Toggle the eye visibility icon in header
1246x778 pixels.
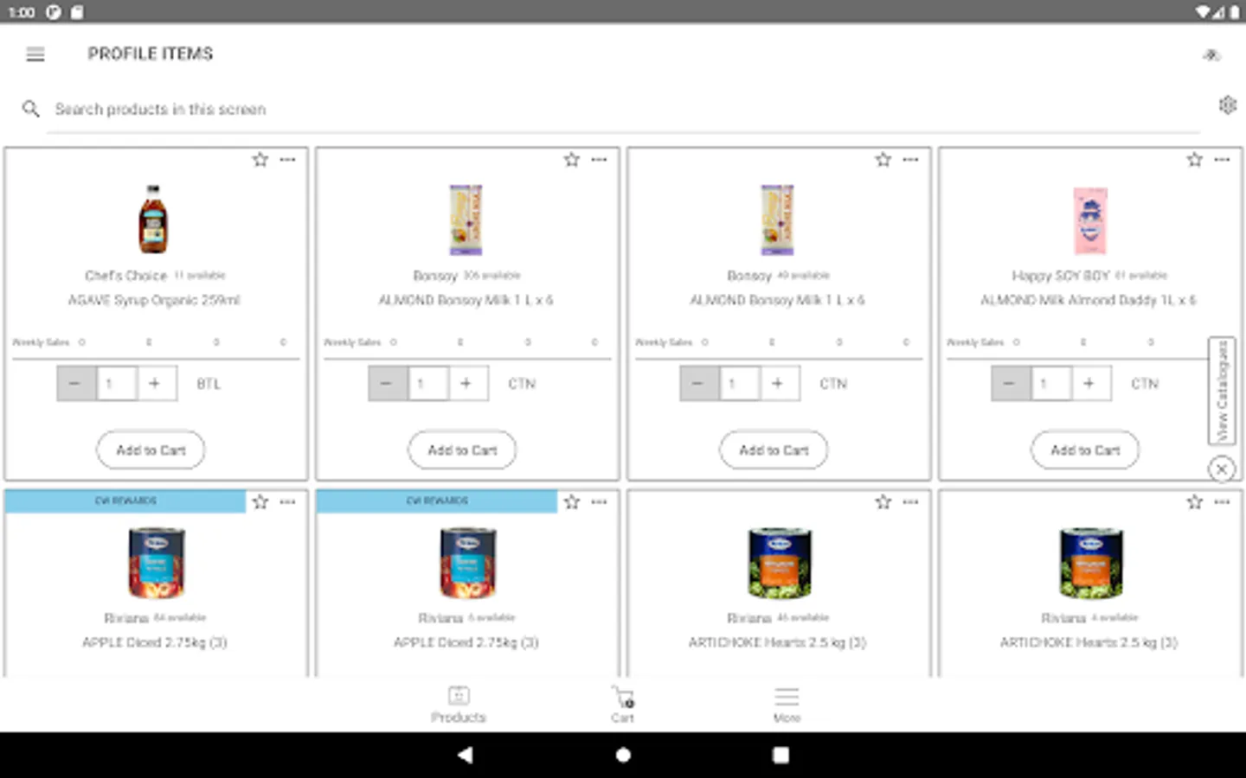point(1211,55)
